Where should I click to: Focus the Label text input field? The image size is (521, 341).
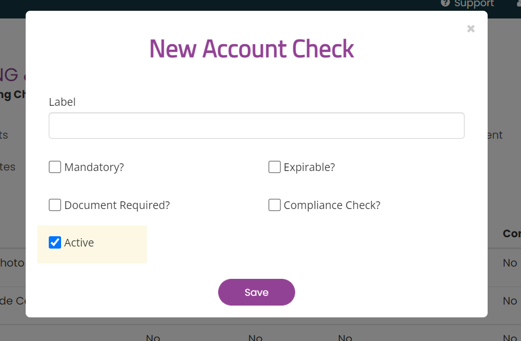click(257, 126)
